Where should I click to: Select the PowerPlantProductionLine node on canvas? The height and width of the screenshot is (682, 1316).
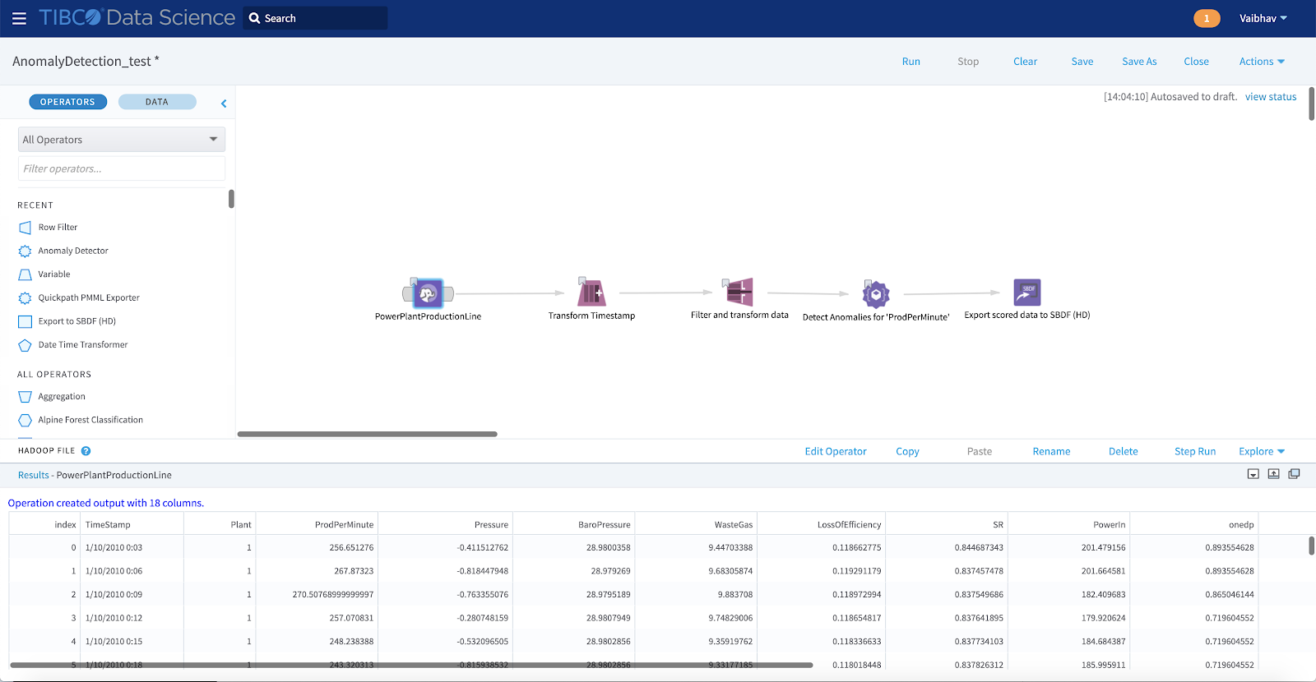428,293
